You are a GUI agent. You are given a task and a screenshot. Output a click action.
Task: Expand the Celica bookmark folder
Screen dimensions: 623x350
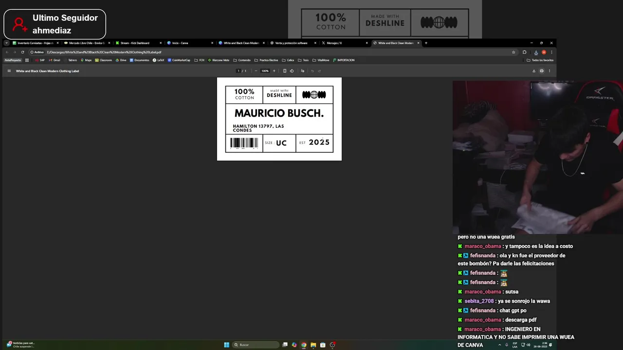point(288,60)
